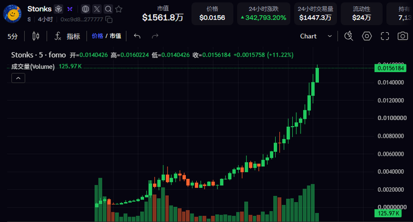The height and width of the screenshot is (222, 413).
Task: Click the green 0.0156184 price tag
Action: point(391,69)
